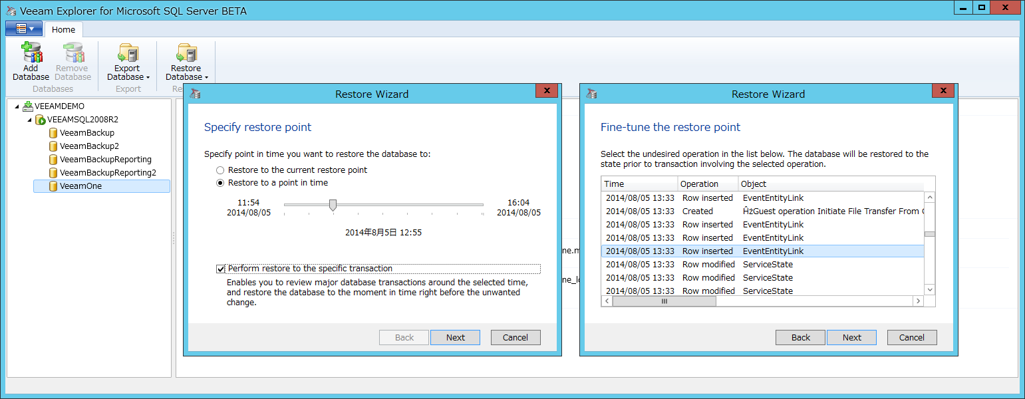This screenshot has height=399, width=1025.
Task: Click Cancel in Fine-tune restore point wizard
Action: tap(912, 337)
